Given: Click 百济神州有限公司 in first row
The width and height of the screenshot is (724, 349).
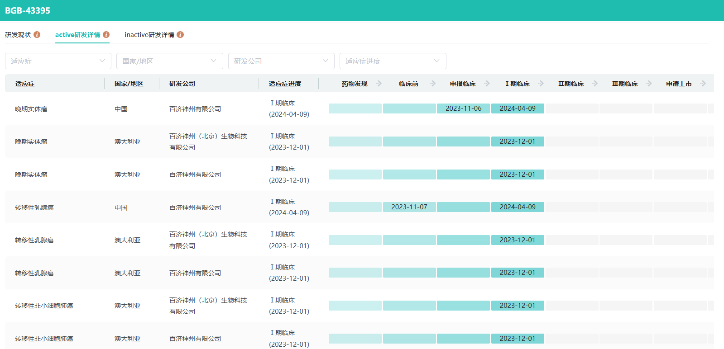Looking at the screenshot, I should click(195, 109).
